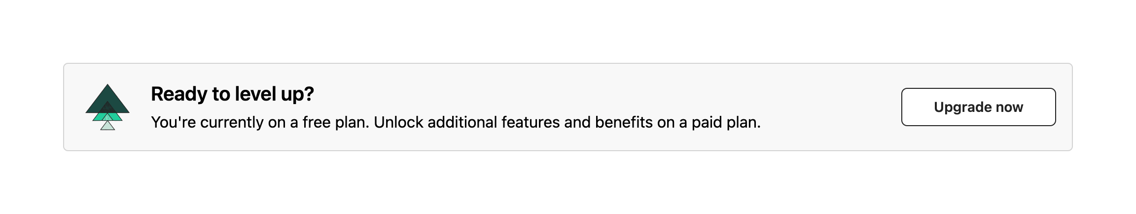Image resolution: width=1136 pixels, height=214 pixels.
Task: Click the words "paid plan" in the description
Action: pyautogui.click(x=726, y=122)
